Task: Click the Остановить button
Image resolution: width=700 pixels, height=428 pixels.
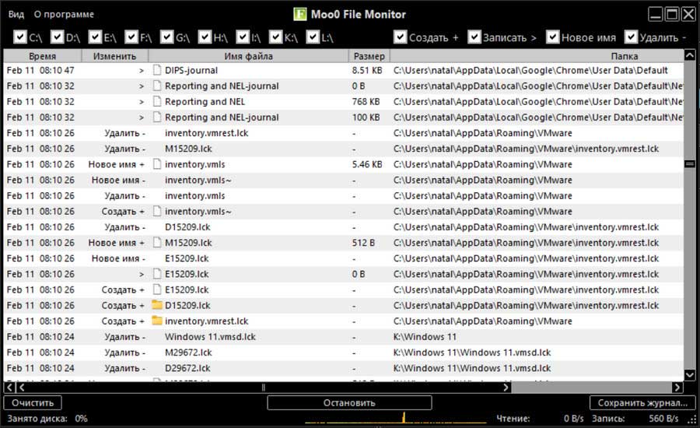Action: click(349, 402)
